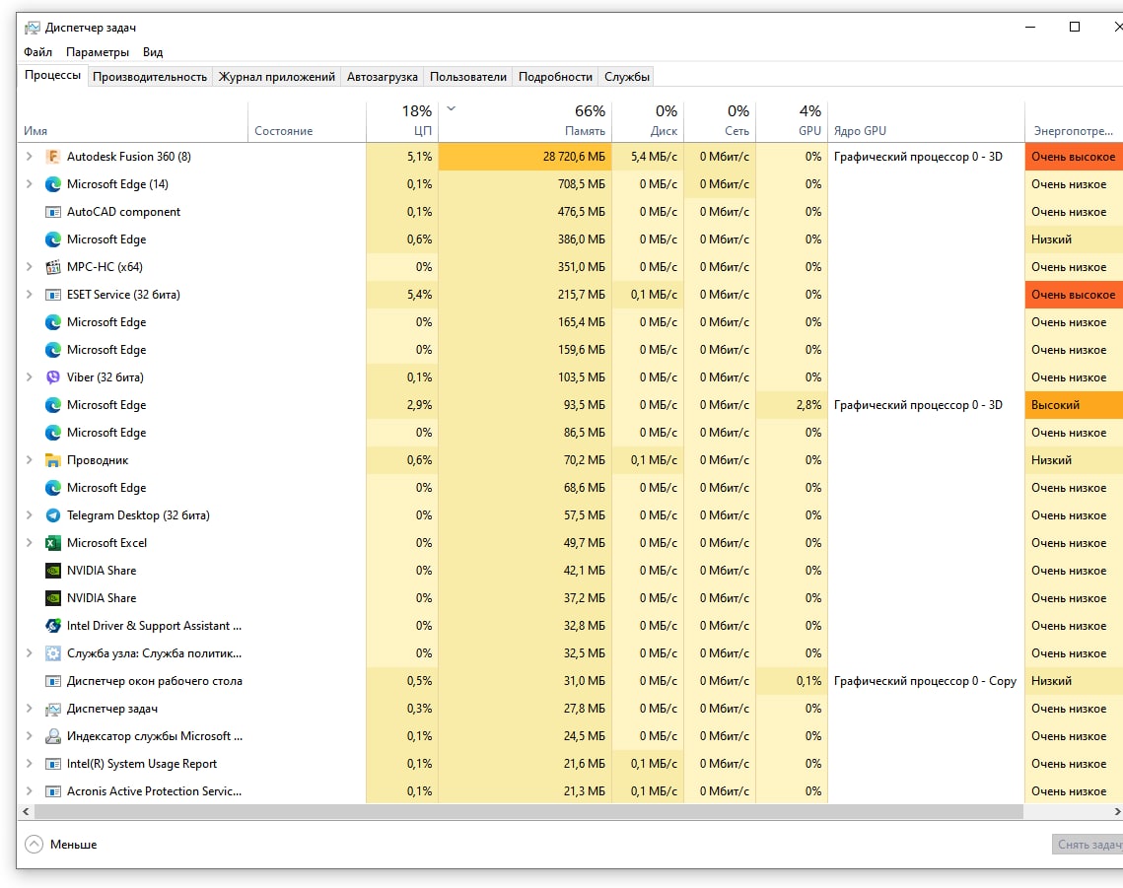Sort processes by the Имя column
This screenshot has height=888, width=1123.
(x=132, y=122)
